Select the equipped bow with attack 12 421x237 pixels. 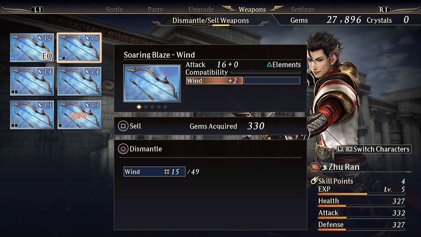coord(32,48)
